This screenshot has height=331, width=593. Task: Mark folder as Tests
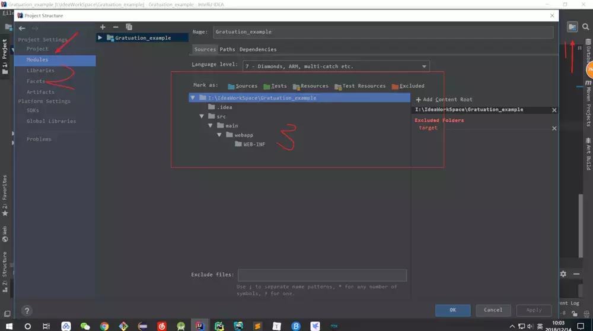pyautogui.click(x=275, y=86)
